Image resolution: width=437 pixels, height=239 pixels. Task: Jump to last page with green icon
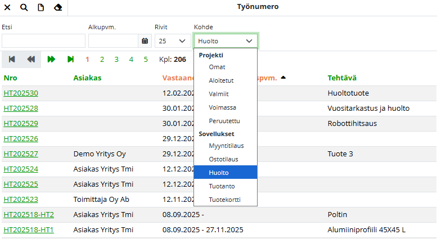pos(70,59)
